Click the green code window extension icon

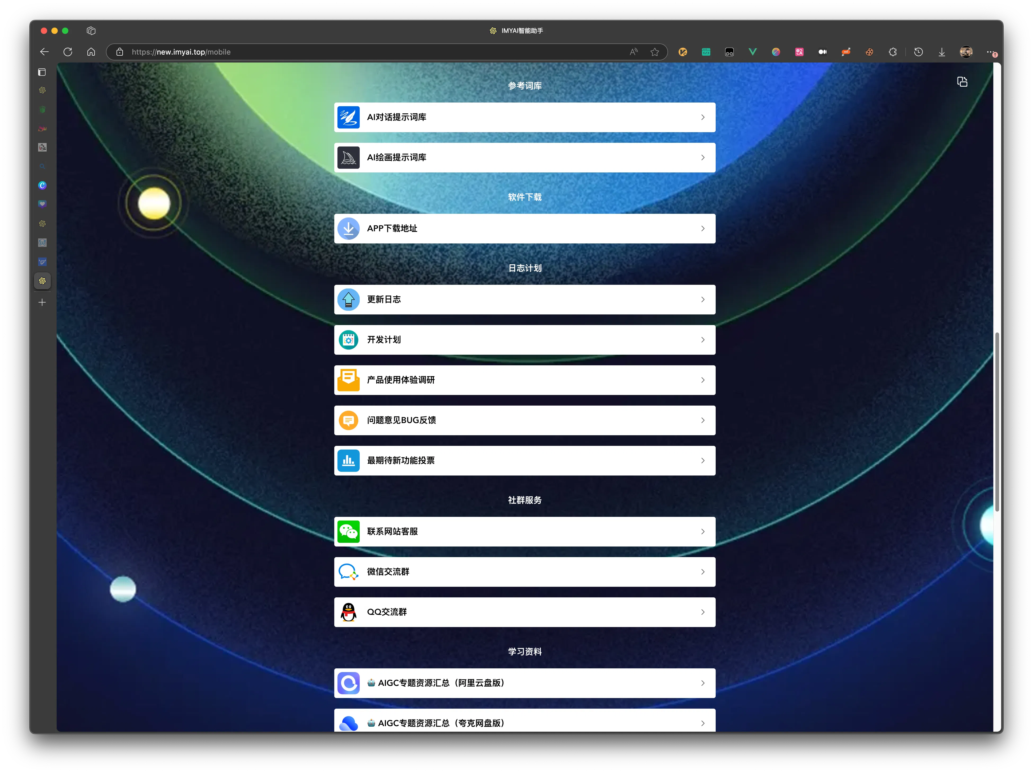point(706,52)
